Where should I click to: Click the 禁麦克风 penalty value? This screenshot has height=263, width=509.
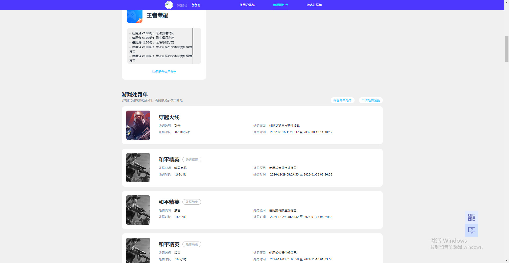pyautogui.click(x=180, y=168)
